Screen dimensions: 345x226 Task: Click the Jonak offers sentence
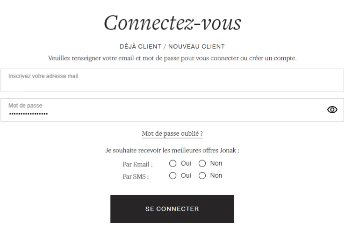(x=172, y=151)
